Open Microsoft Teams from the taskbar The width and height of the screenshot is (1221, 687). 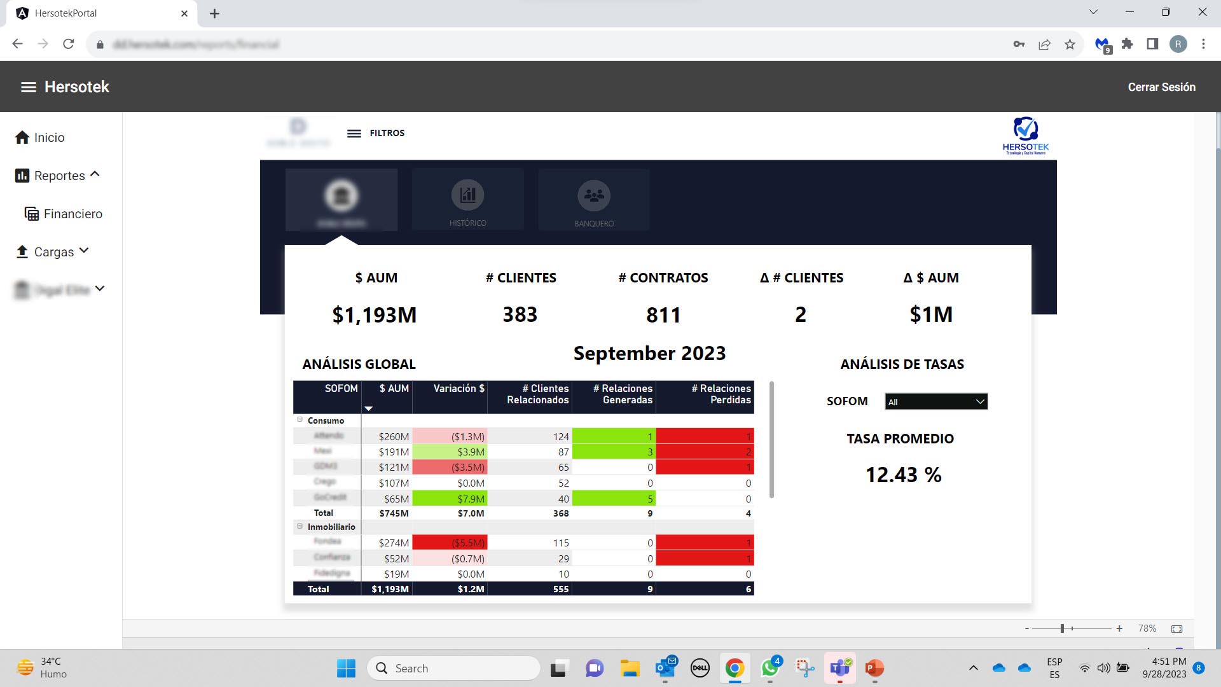(839, 669)
